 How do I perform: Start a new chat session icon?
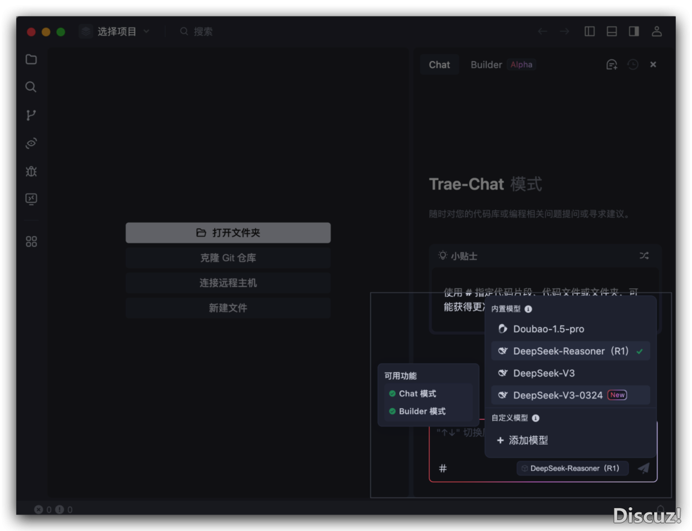click(x=612, y=65)
